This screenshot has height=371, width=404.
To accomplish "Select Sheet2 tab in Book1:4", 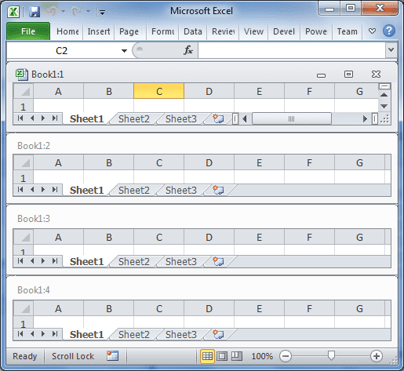I will click(x=134, y=335).
